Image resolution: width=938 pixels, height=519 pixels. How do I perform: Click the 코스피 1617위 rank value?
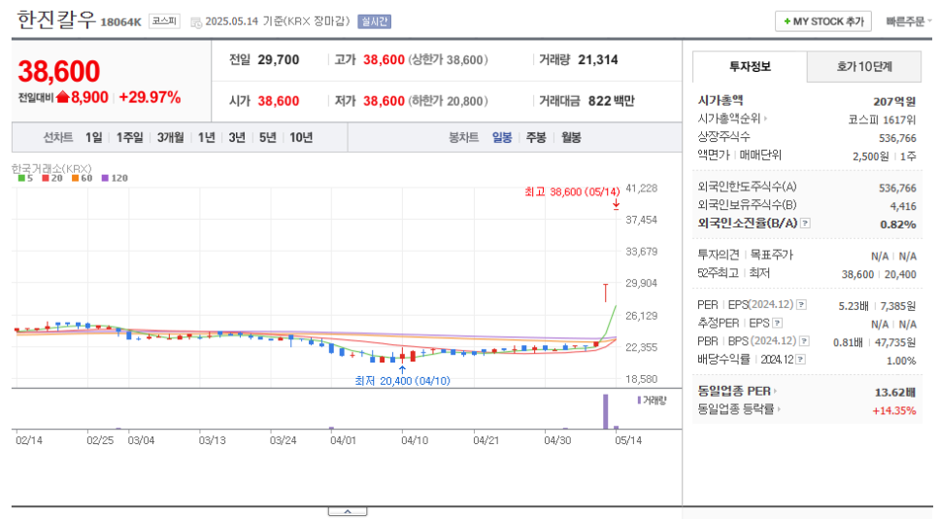(882, 120)
